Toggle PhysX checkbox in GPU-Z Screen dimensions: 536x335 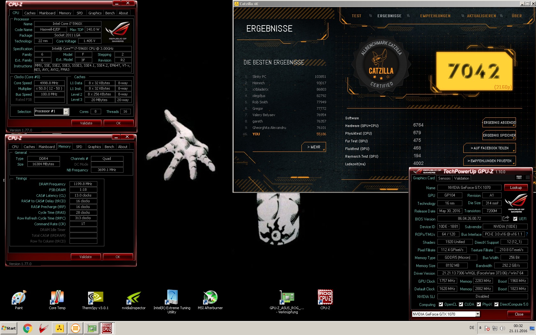(x=479, y=304)
